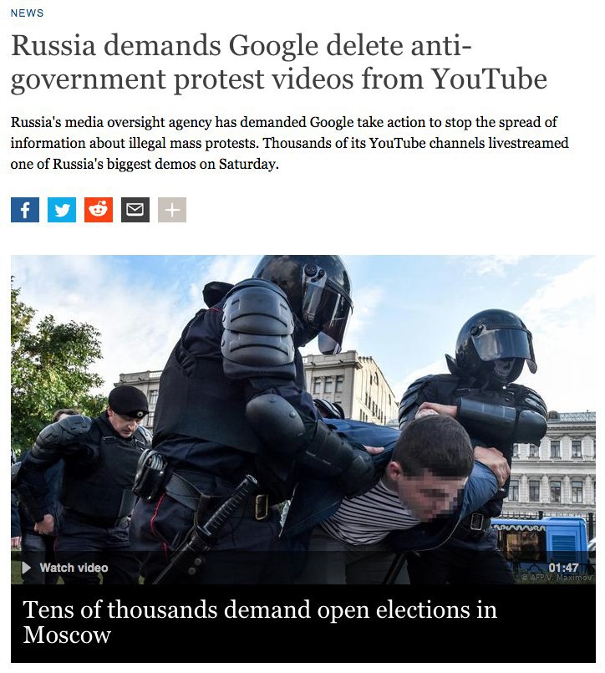Expand more sharing options with plus icon
The height and width of the screenshot is (673, 605).
pyautogui.click(x=172, y=210)
